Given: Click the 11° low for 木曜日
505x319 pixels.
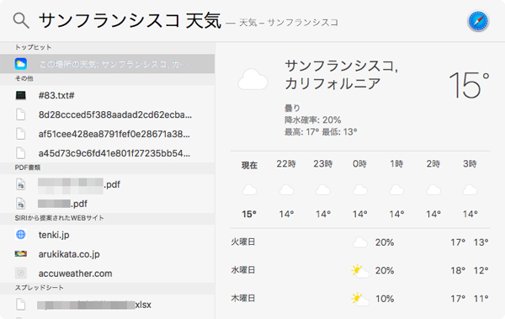Looking at the screenshot, I should (481, 299).
